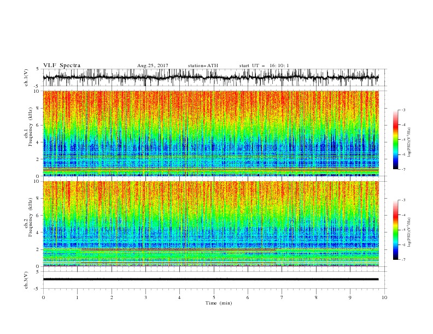Click the "-3" tick on ch.2 colorbar
433x334 pixels.
(x=403, y=200)
